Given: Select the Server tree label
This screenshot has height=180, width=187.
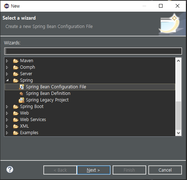Looking at the screenshot, I should coord(26,74).
